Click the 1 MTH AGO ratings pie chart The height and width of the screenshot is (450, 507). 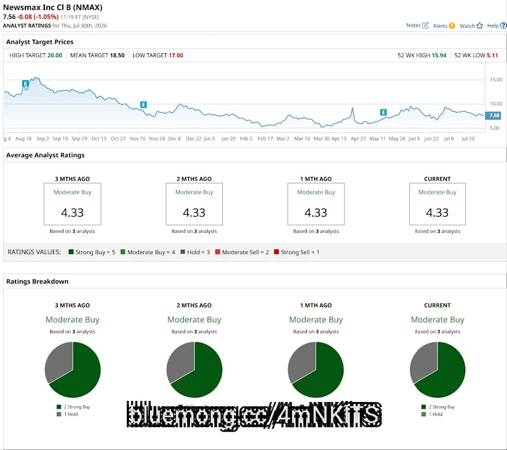pyautogui.click(x=316, y=370)
